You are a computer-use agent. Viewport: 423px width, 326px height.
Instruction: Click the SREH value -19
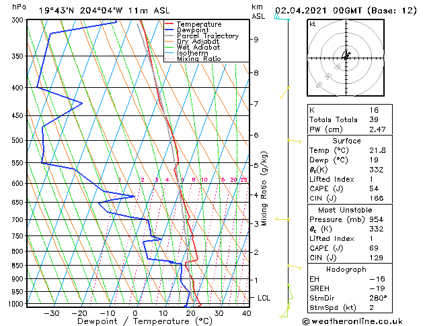(x=377, y=288)
